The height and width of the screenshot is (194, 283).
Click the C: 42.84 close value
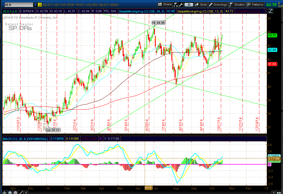pyautogui.click(x=84, y=11)
